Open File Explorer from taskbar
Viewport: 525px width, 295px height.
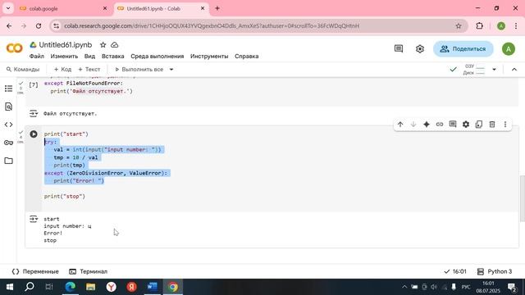pyautogui.click(x=91, y=287)
